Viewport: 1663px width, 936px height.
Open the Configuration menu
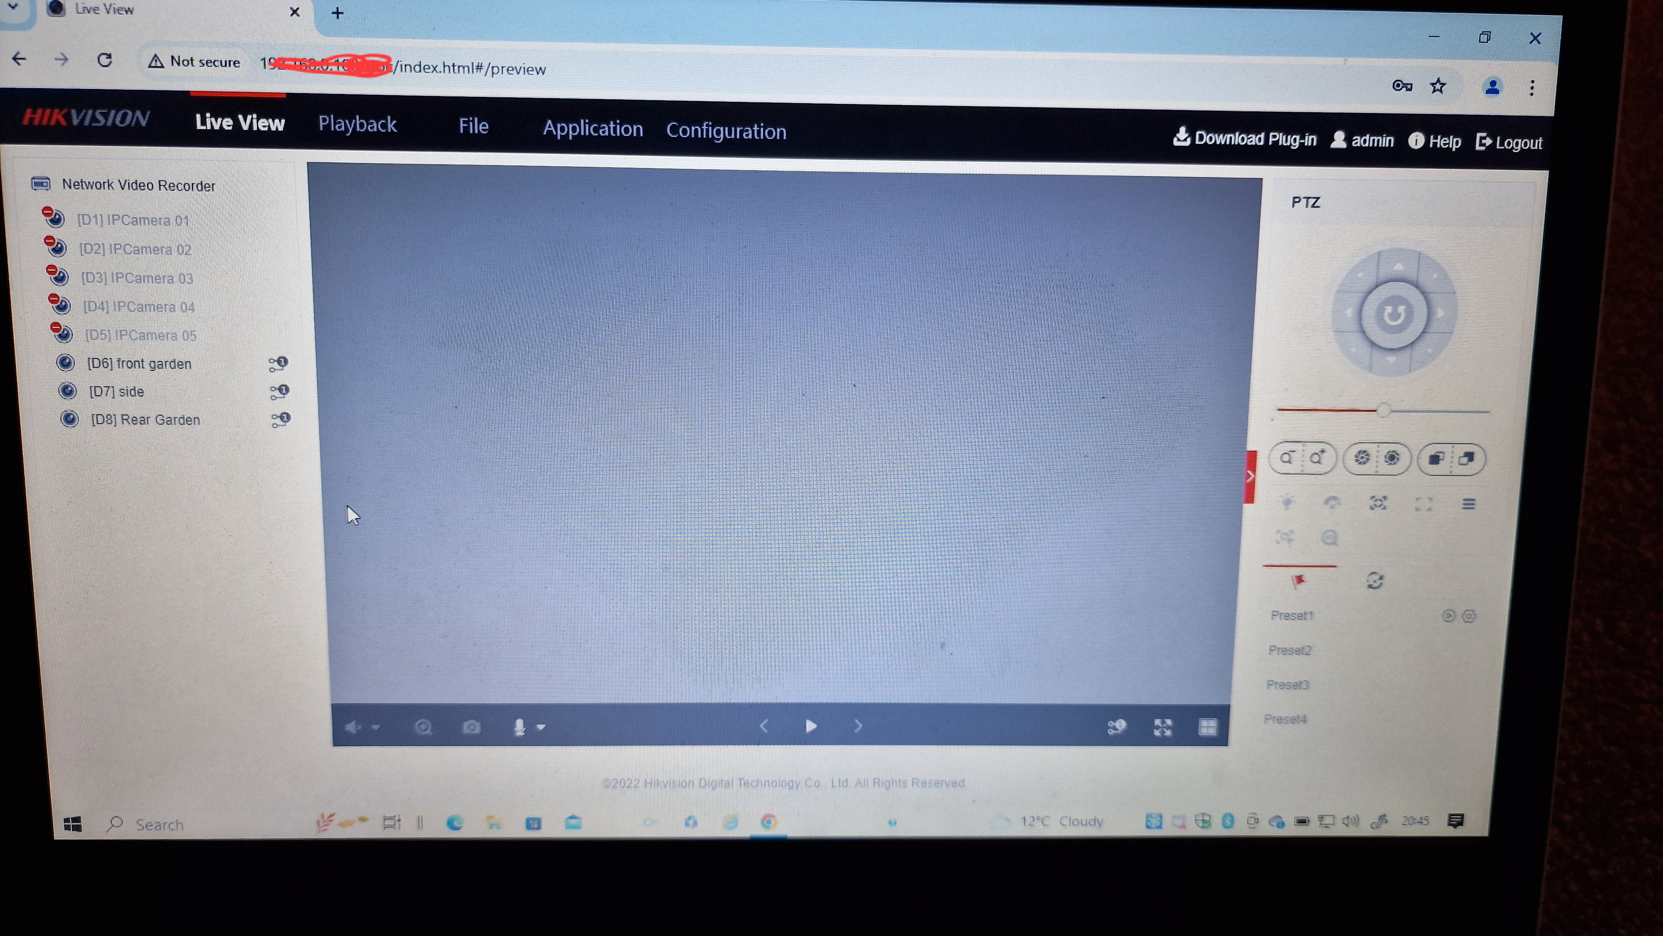(x=725, y=131)
